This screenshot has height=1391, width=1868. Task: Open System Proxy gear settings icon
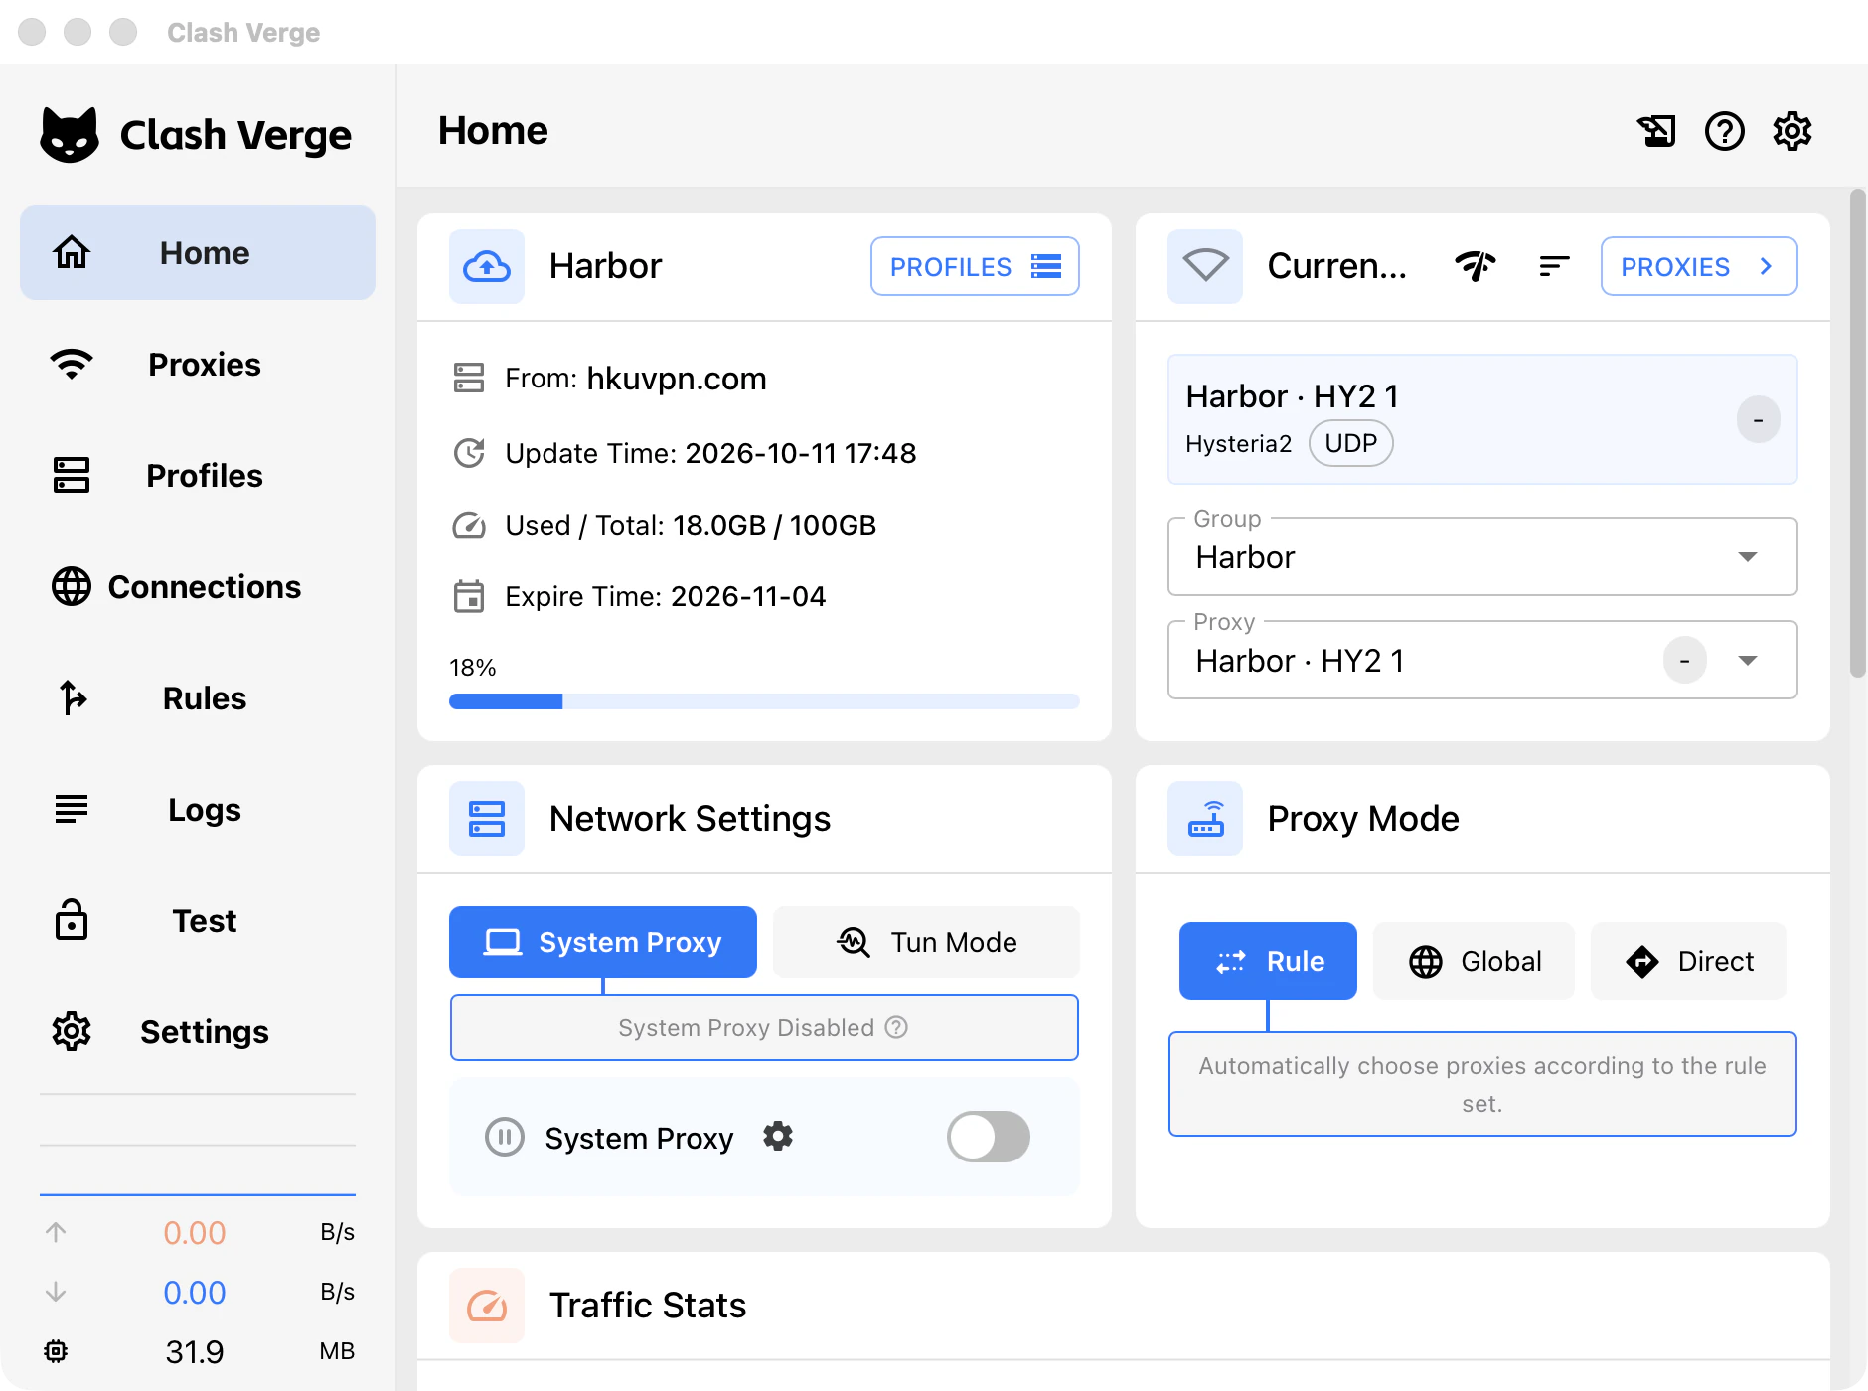(778, 1136)
